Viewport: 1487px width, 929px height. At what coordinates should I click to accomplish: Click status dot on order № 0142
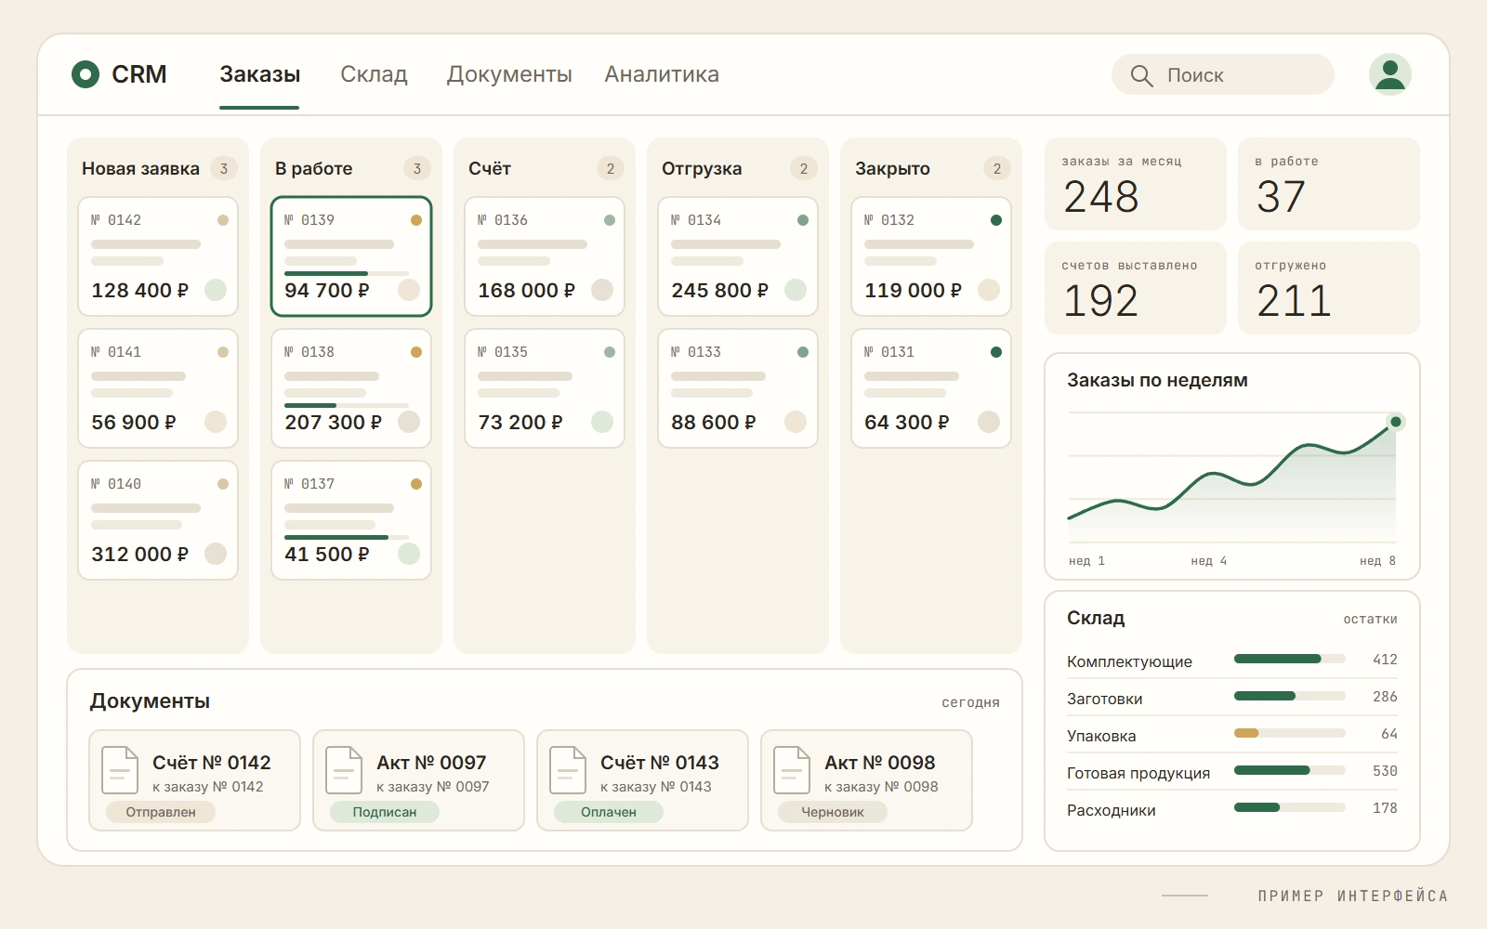(223, 220)
